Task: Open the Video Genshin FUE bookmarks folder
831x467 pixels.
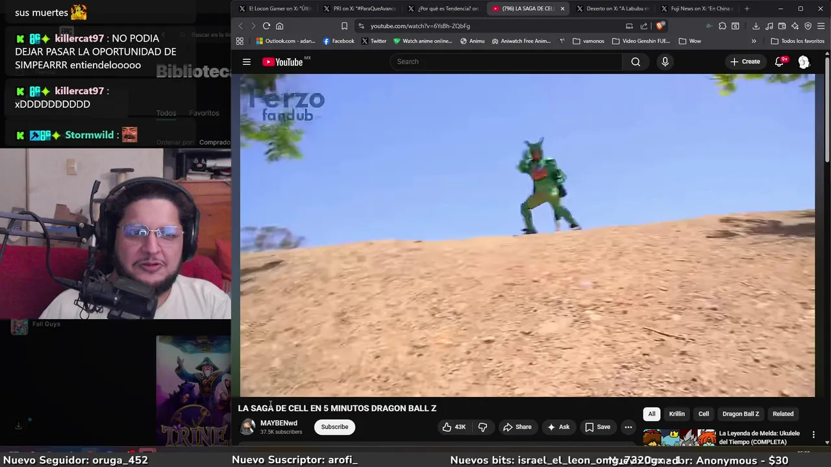Action: click(641, 41)
